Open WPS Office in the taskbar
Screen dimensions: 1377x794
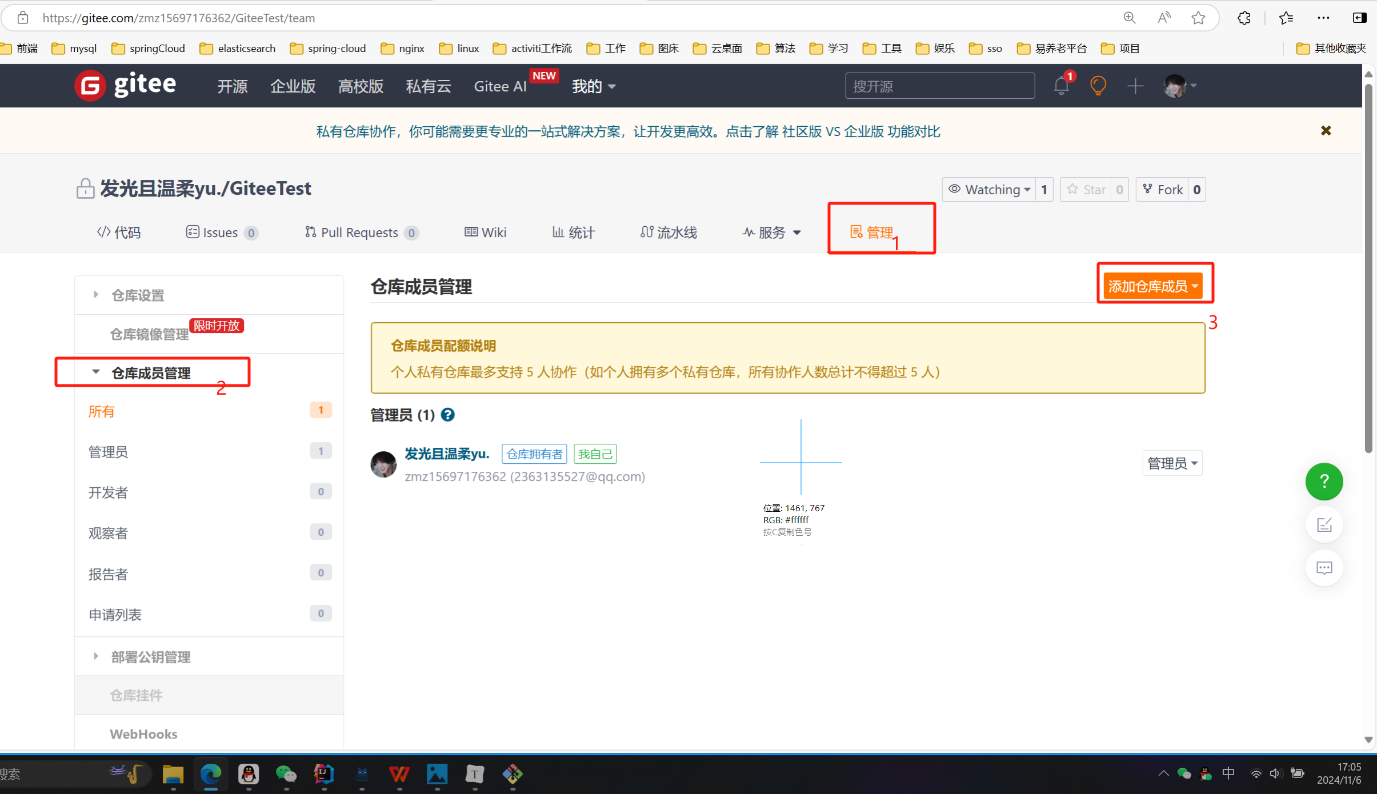click(399, 774)
